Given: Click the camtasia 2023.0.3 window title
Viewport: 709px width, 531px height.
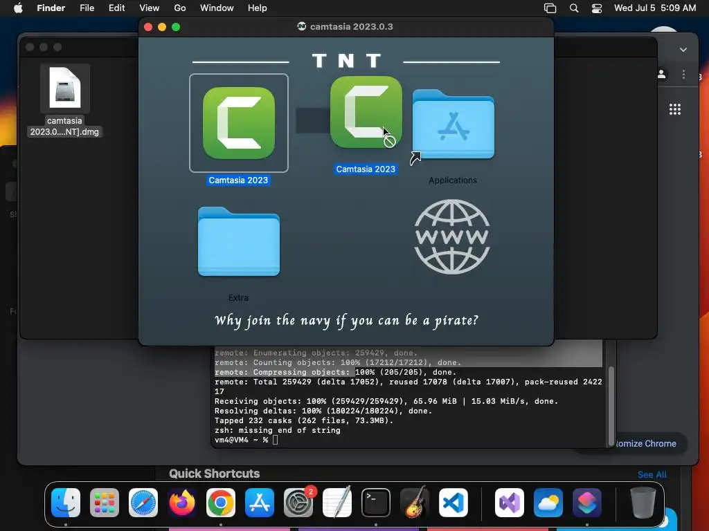Looking at the screenshot, I should (x=351, y=27).
